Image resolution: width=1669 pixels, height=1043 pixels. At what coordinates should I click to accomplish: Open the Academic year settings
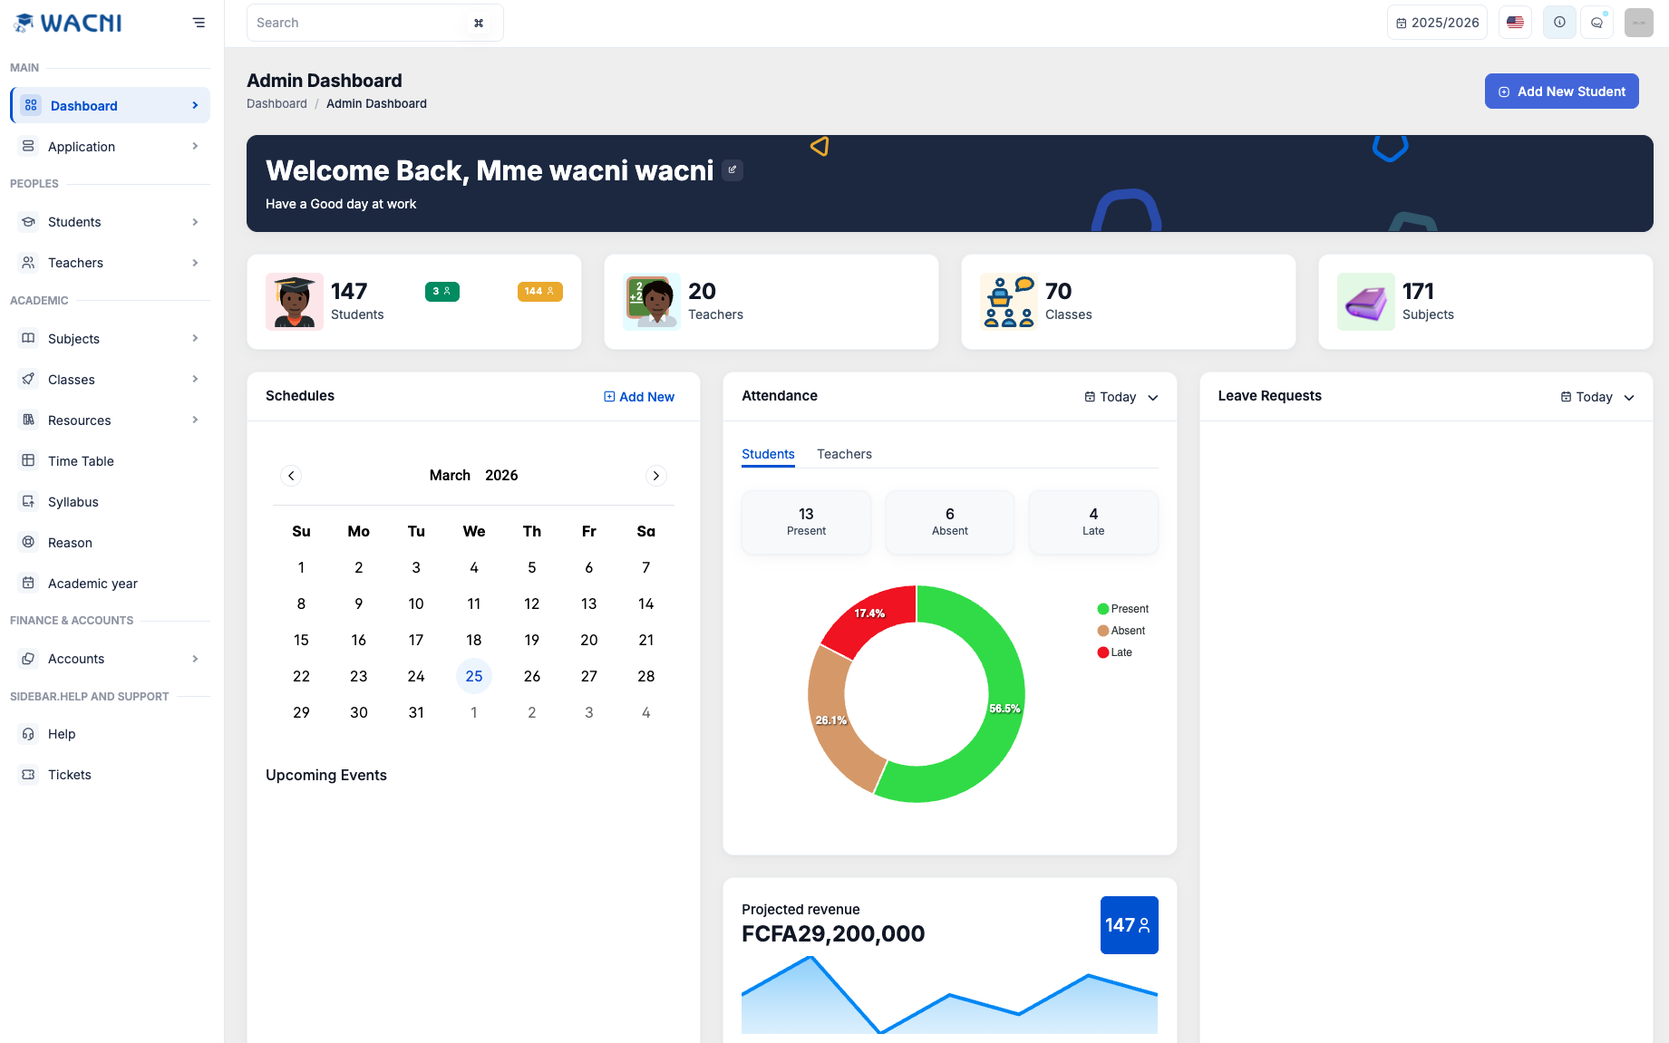click(92, 583)
